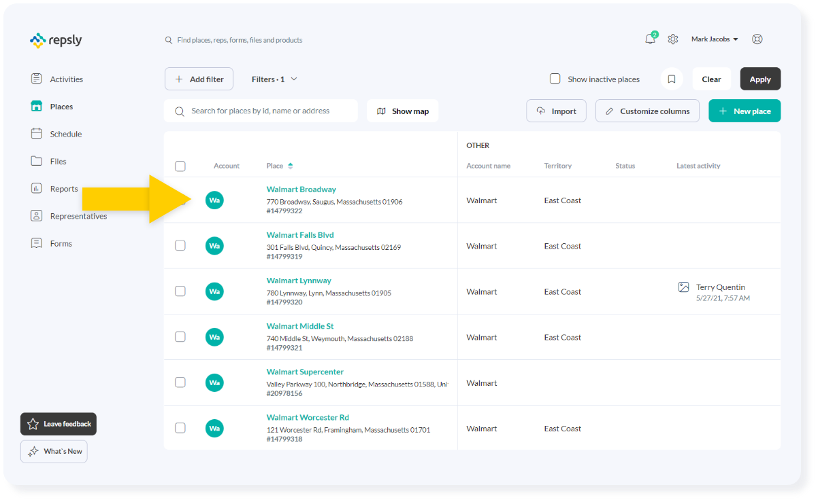Click the Customize columns button

[x=647, y=111]
